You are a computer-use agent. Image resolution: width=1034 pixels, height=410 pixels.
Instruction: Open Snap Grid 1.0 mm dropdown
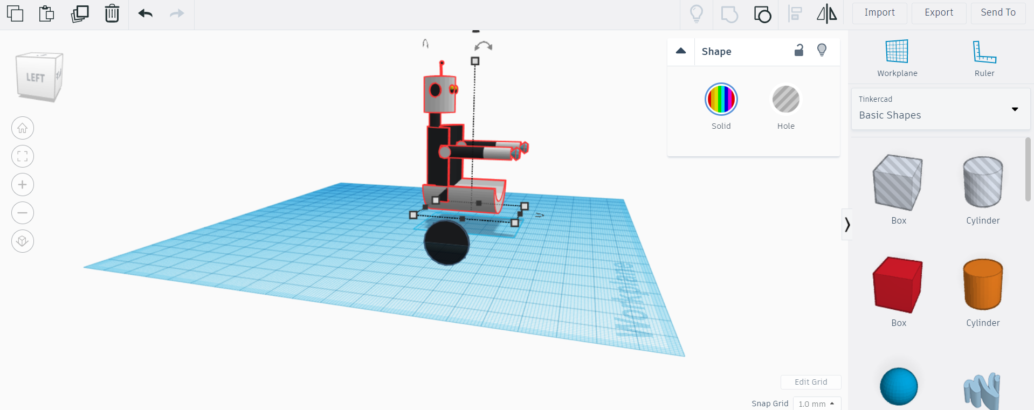pyautogui.click(x=817, y=404)
